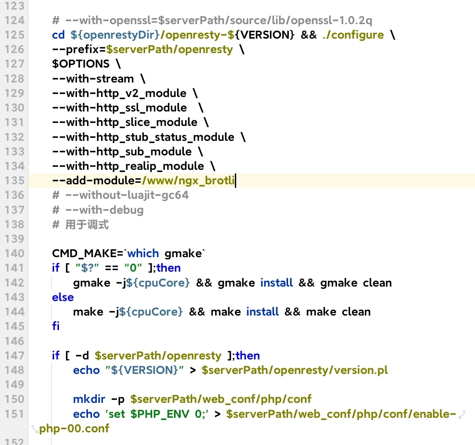This screenshot has width=475, height=445.
Task: Click the else keyword on line 143
Action: [63, 297]
